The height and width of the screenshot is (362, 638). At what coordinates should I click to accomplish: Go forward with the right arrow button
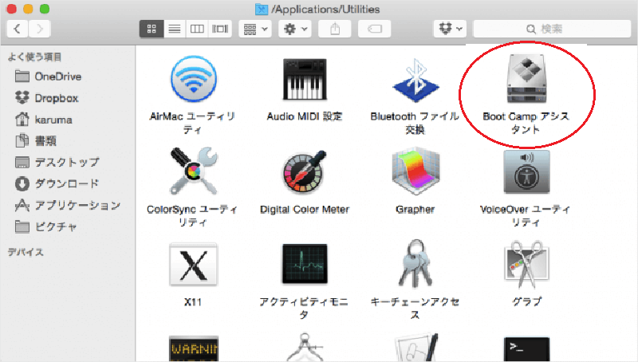(39, 29)
